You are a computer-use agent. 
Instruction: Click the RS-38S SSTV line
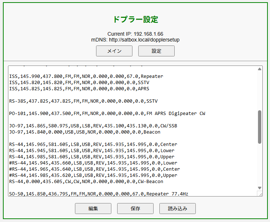coord(83,101)
